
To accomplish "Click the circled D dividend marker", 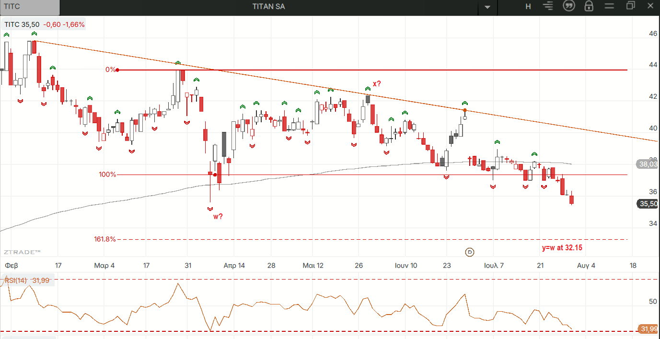I will 470,252.
